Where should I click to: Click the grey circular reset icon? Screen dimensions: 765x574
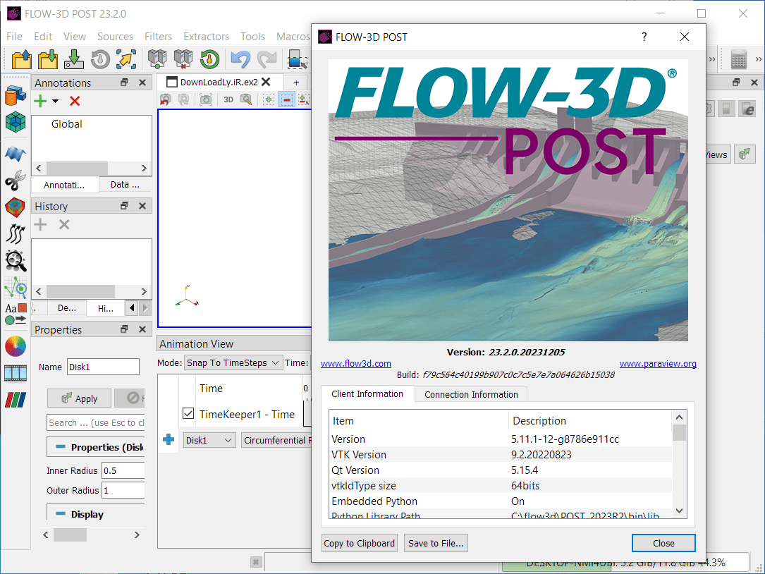[100, 59]
